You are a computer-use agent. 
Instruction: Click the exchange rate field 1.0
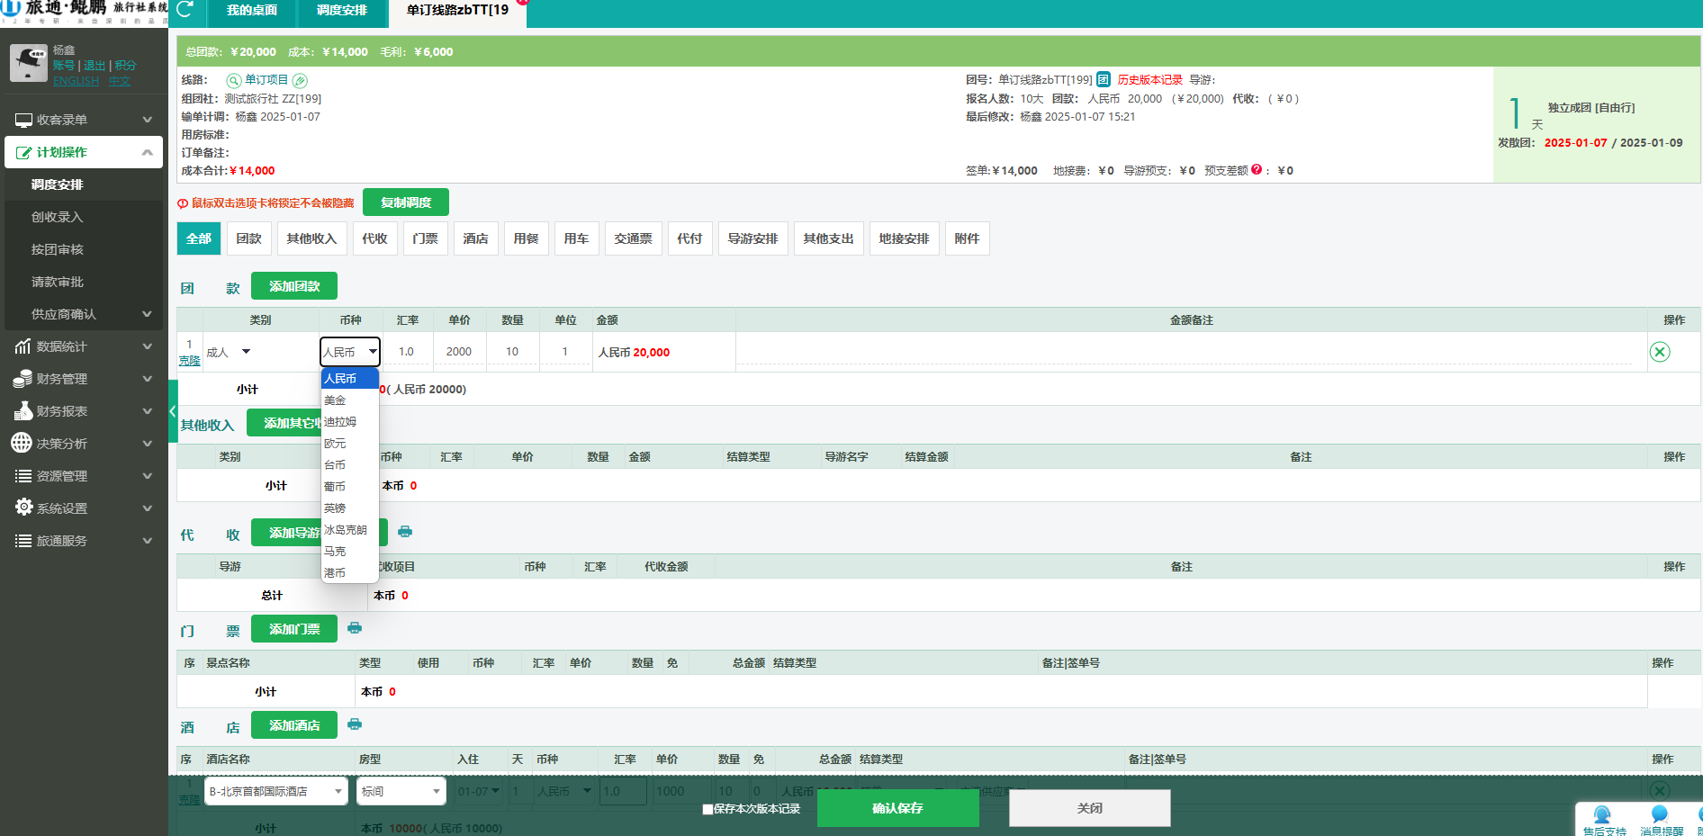[407, 352]
